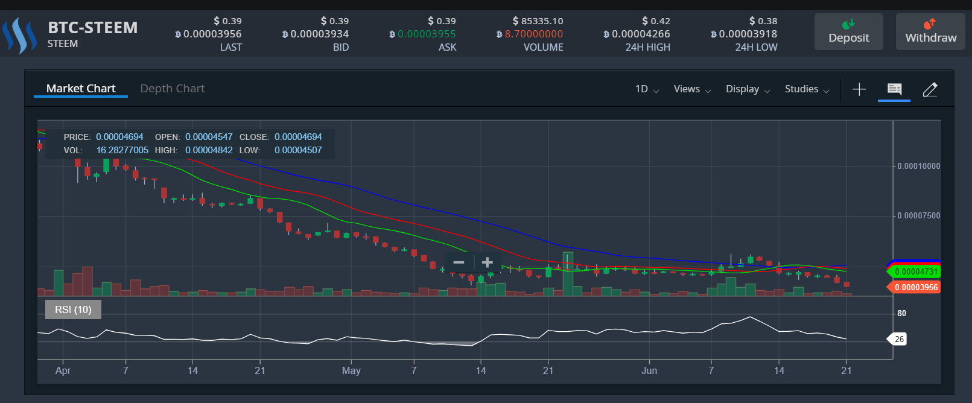Open the 1D interval dropdown

tap(647, 89)
